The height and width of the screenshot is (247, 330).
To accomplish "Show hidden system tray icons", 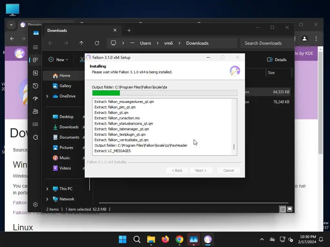I will (262, 239).
